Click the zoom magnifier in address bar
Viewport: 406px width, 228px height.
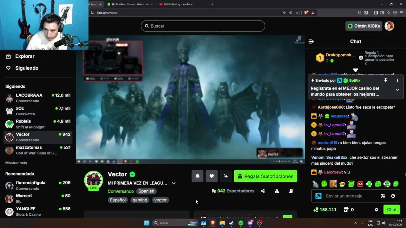point(291,13)
